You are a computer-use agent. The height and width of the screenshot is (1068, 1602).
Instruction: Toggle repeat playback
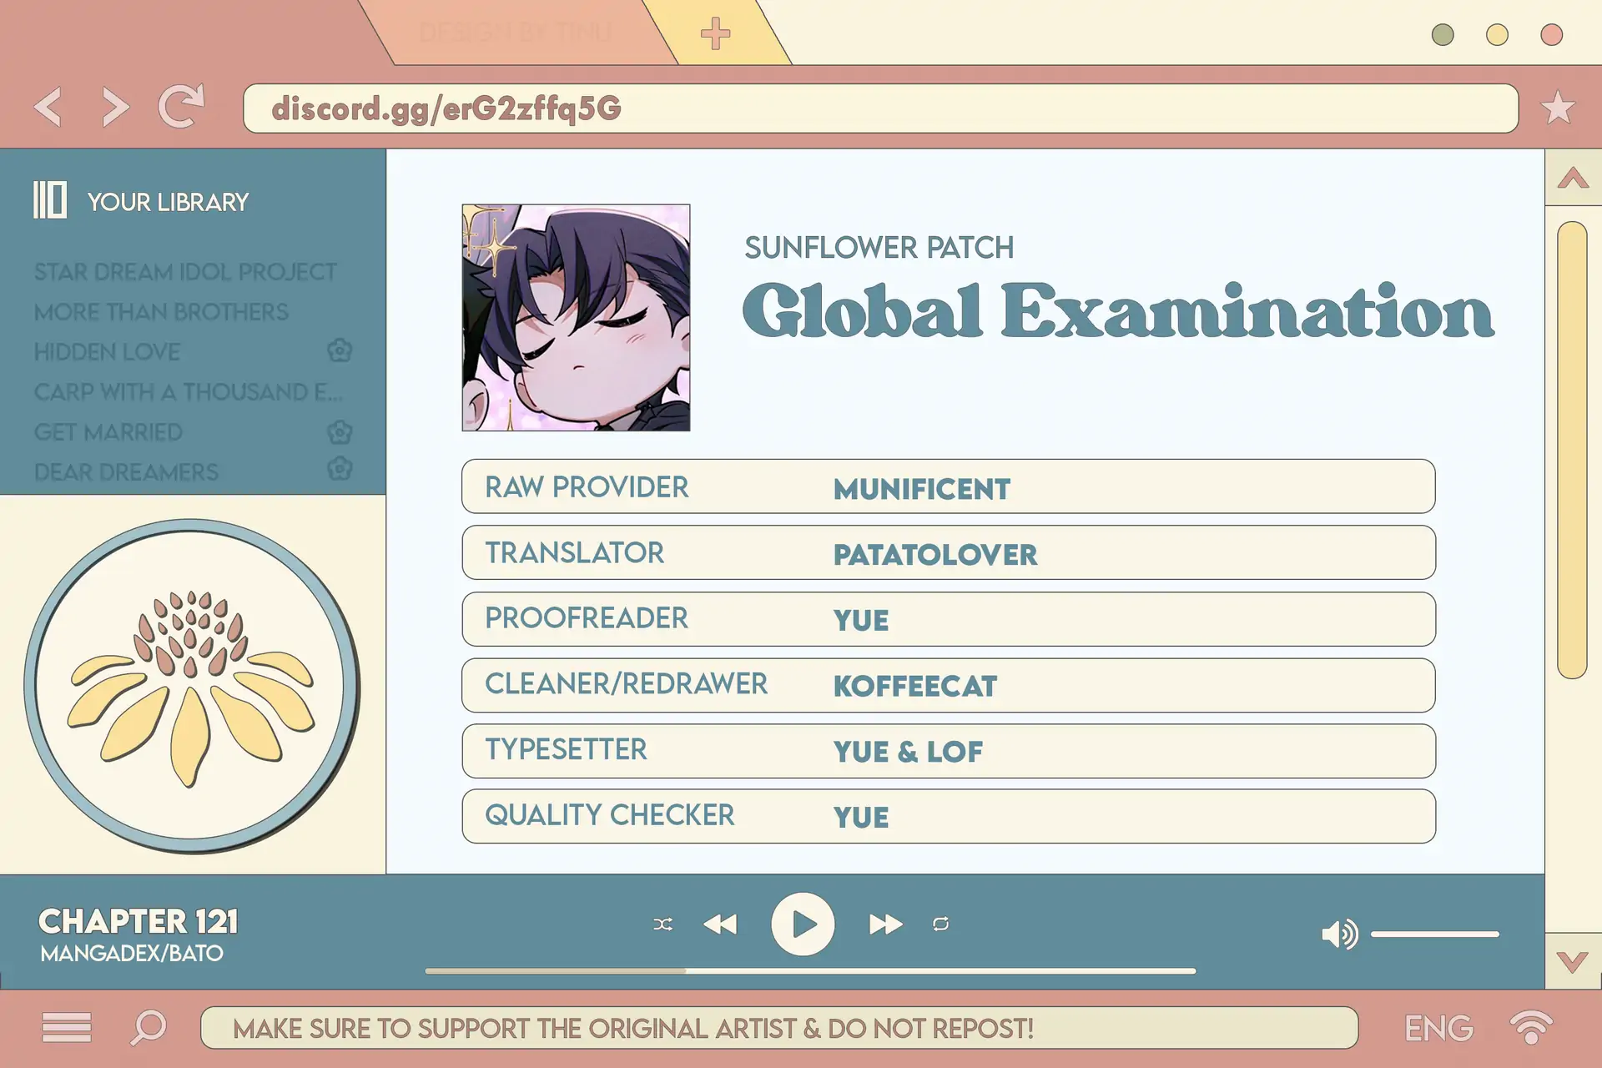pos(940,924)
